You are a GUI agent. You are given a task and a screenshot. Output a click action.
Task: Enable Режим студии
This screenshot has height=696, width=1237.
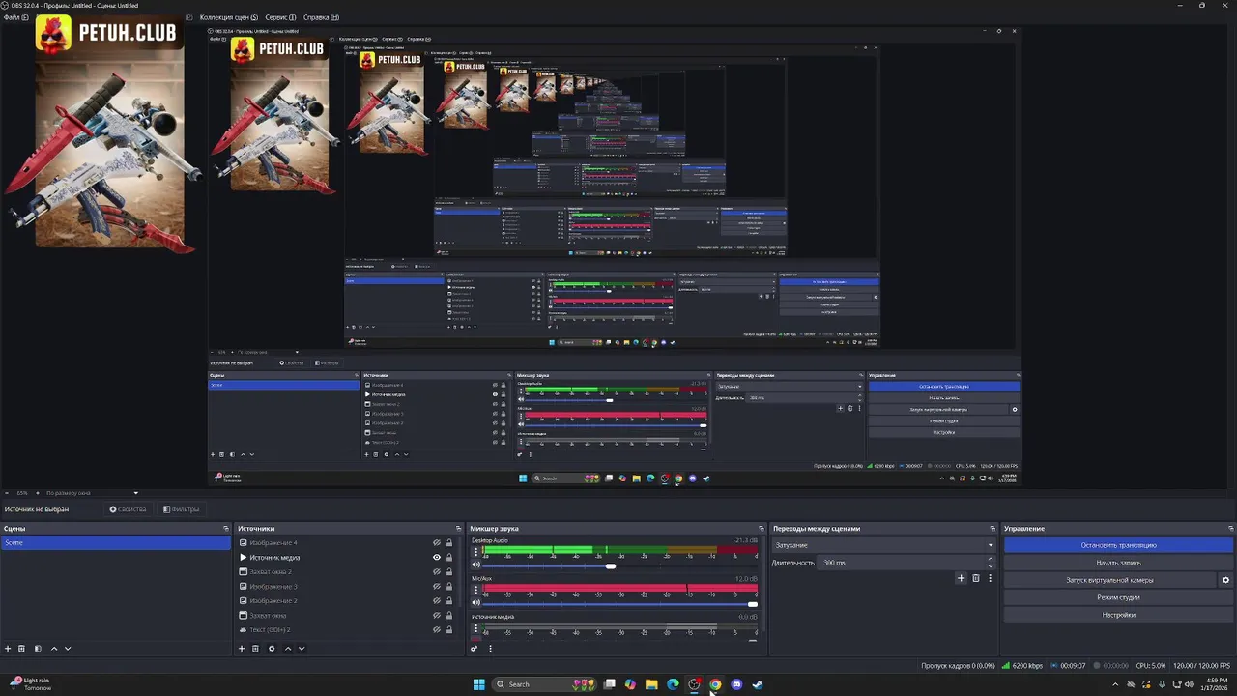click(x=1118, y=597)
